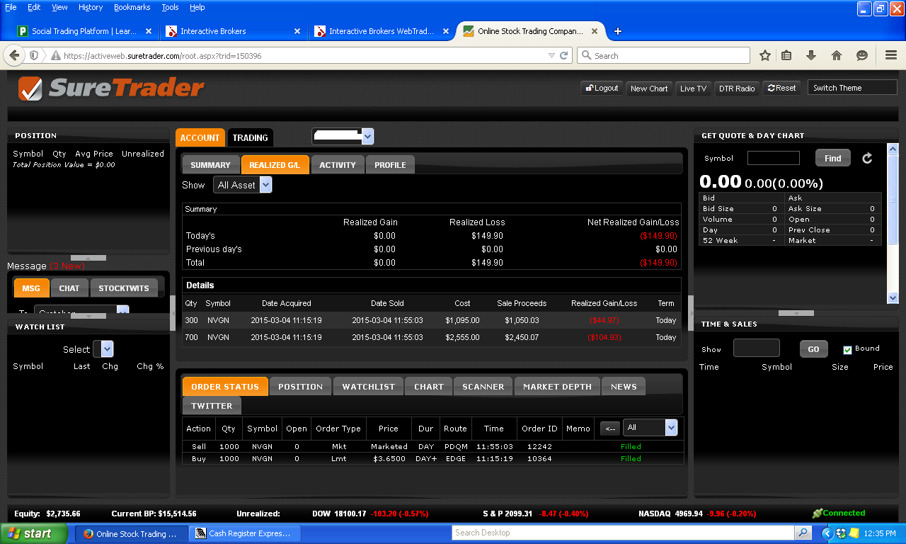Viewport: 906px width, 544px height.
Task: Open the Switch Theme selector
Action: (852, 88)
